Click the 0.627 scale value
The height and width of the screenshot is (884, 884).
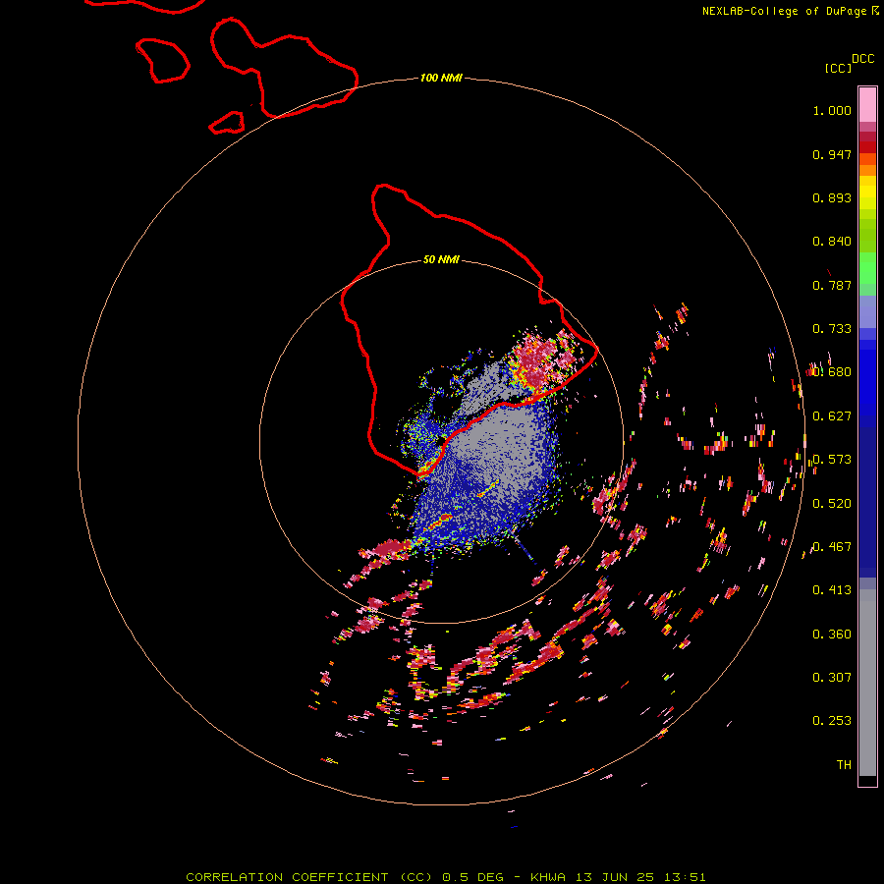(832, 416)
